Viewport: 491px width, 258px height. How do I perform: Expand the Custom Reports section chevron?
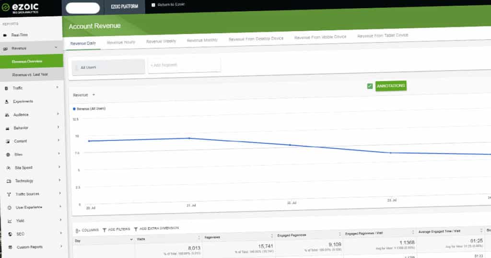[61, 246]
